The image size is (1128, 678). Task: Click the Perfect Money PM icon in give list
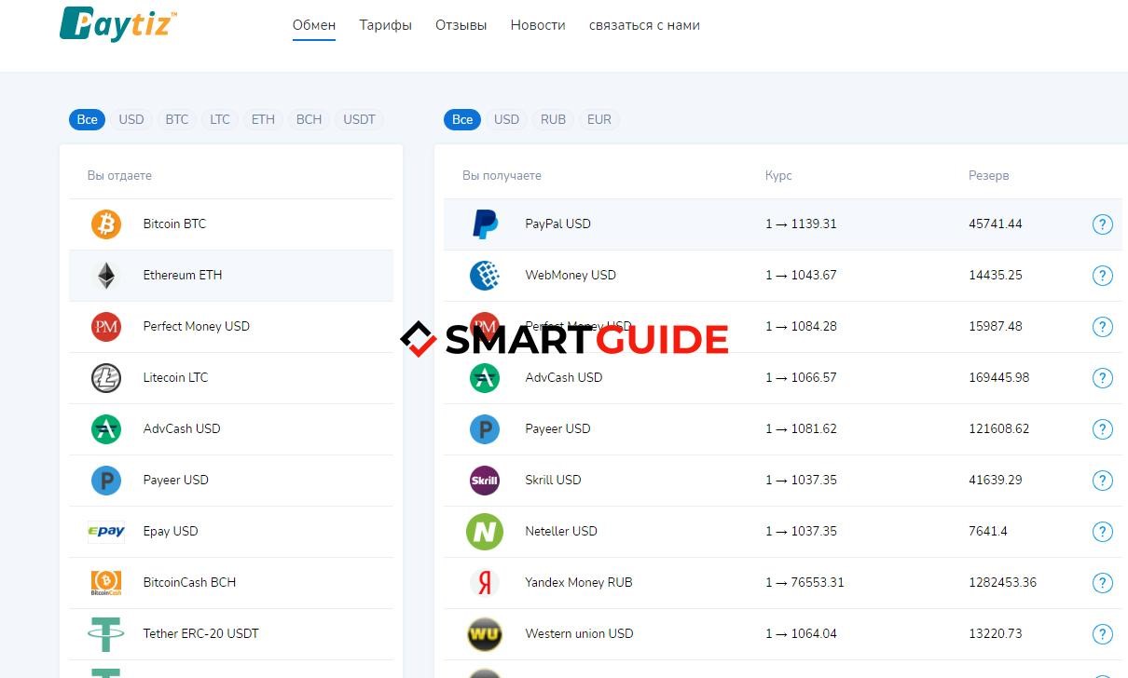(x=106, y=327)
